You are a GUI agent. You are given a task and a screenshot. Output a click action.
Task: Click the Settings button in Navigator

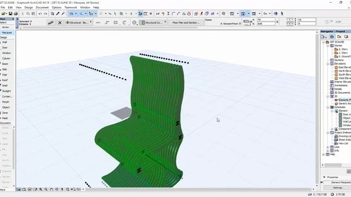(x=337, y=188)
